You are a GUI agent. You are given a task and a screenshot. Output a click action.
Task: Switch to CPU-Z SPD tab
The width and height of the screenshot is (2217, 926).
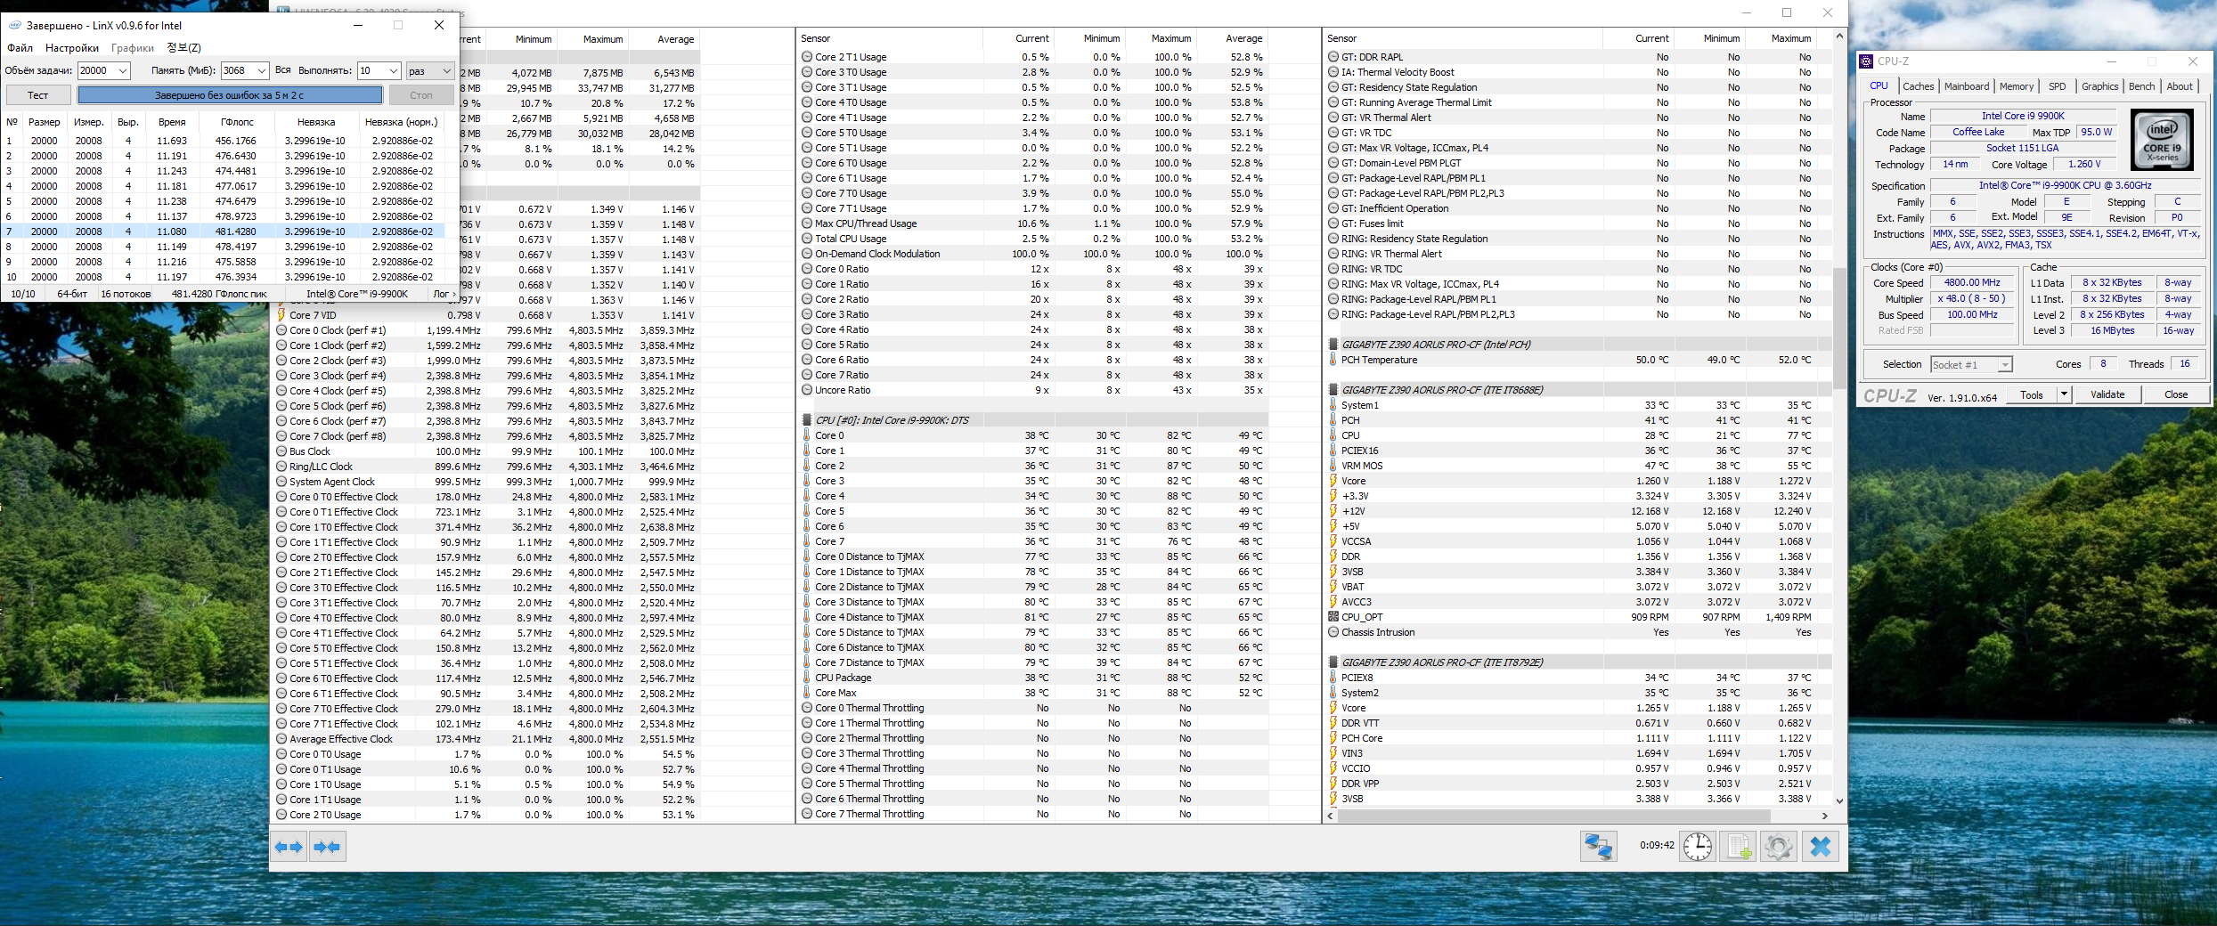pos(2057,86)
